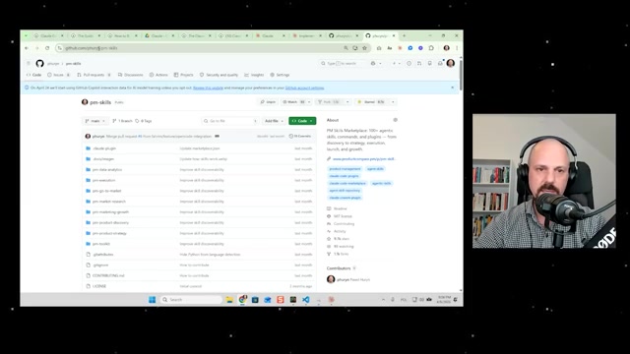Open the pm-execution folder
The height and width of the screenshot is (354, 630).
[103, 180]
